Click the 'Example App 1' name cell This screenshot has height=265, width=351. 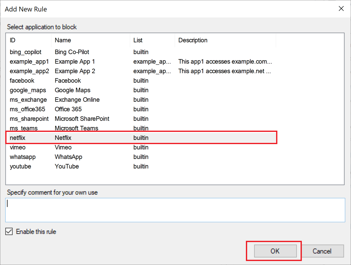75,62
